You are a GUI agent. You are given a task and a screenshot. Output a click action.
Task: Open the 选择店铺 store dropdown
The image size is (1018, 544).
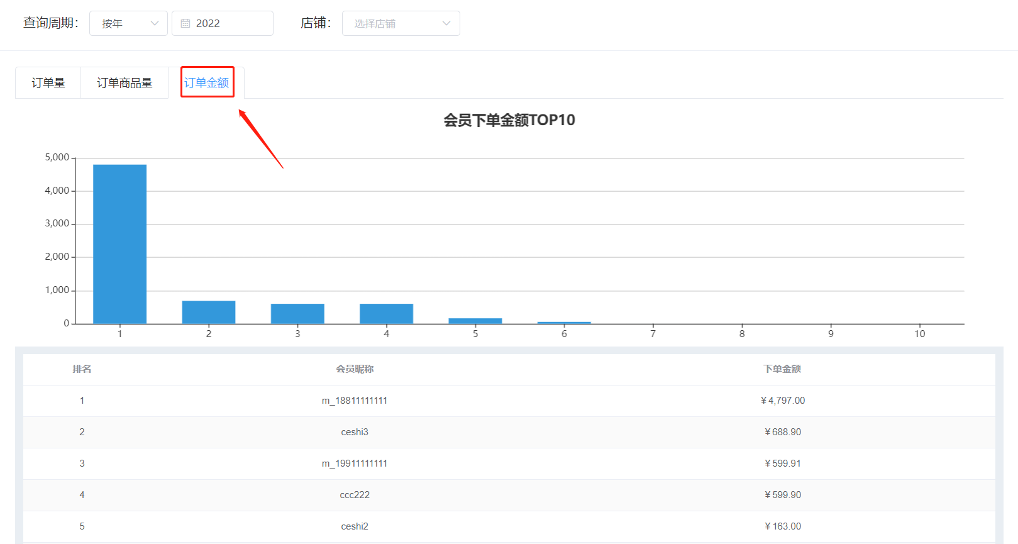pyautogui.click(x=401, y=23)
